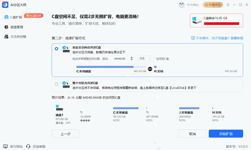Click the panda avatar for 个人中心
This screenshot has width=251, height=150.
[x=182, y=5]
